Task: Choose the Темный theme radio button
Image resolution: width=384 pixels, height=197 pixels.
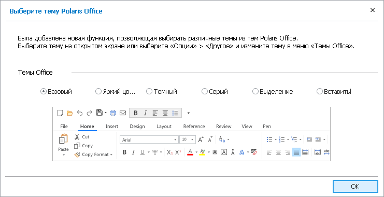Action: coord(162,92)
